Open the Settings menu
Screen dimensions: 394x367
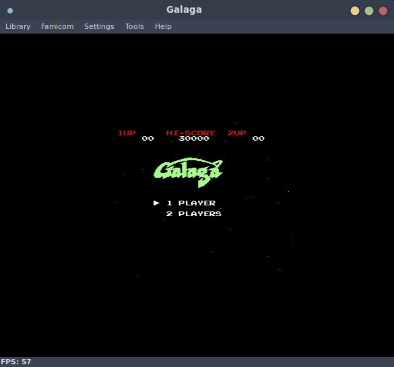click(x=99, y=26)
